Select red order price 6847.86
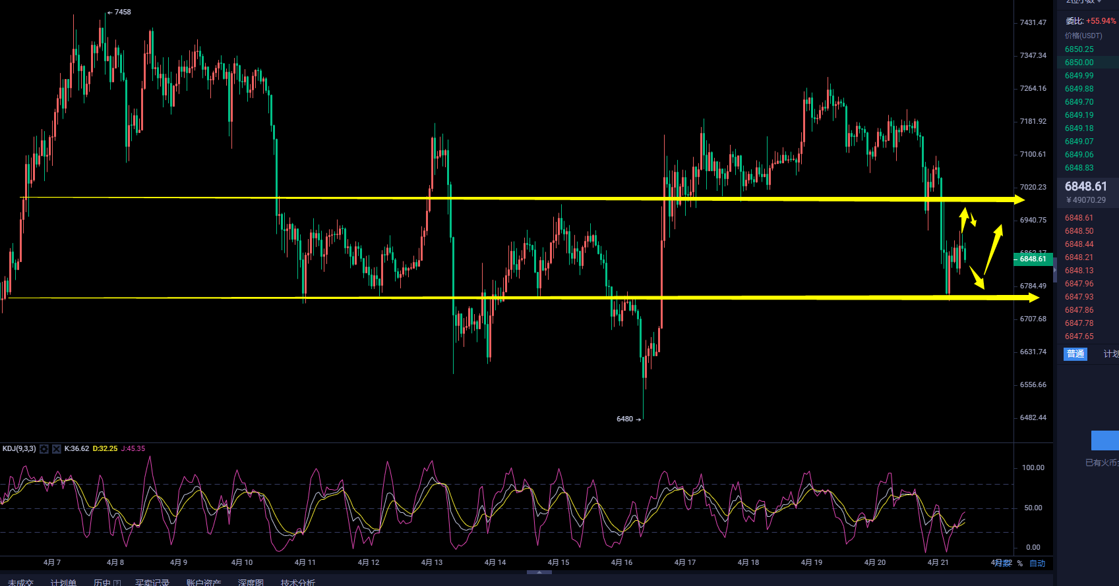This screenshot has width=1119, height=586. (1079, 310)
